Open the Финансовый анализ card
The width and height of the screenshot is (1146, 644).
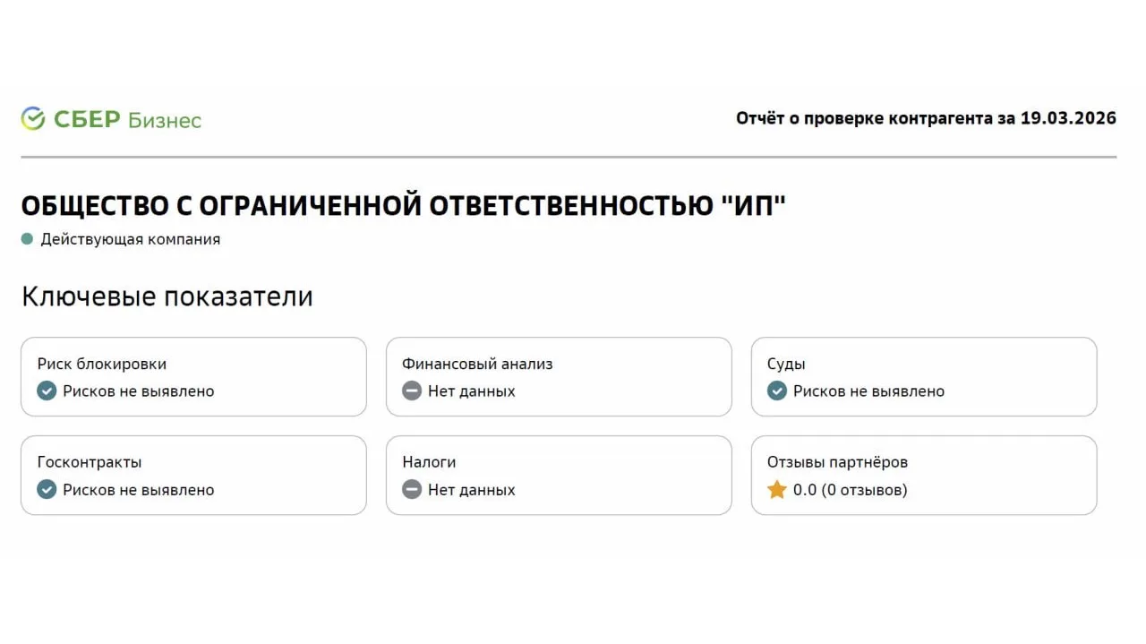559,376
